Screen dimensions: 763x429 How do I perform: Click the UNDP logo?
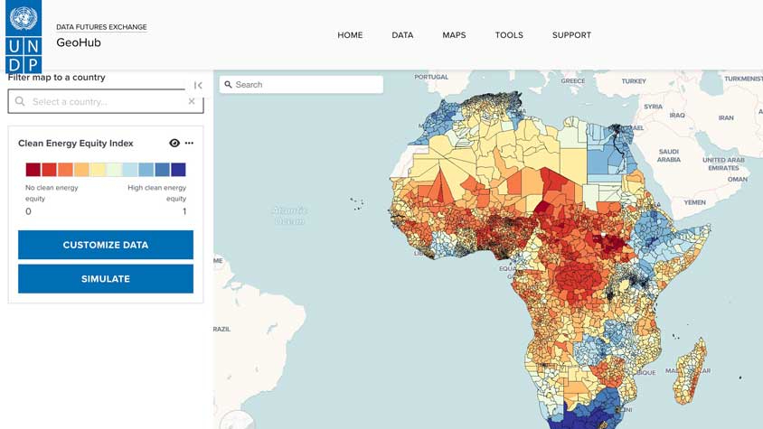coord(24,37)
